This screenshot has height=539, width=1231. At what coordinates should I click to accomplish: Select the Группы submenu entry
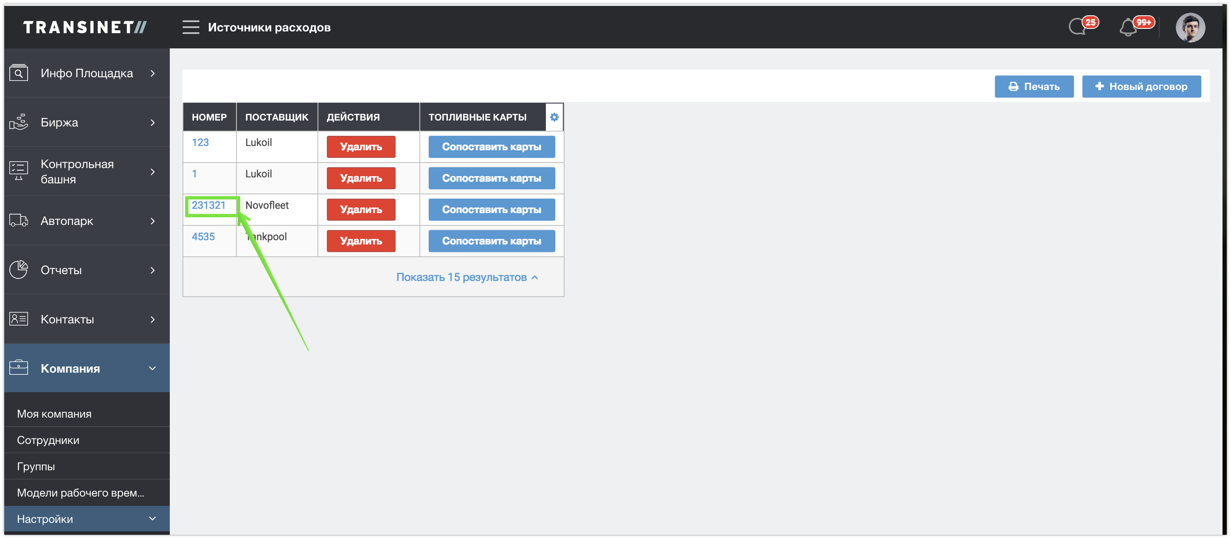36,466
